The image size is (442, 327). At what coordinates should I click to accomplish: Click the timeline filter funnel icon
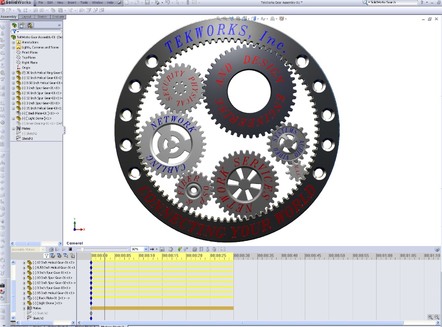point(47,256)
